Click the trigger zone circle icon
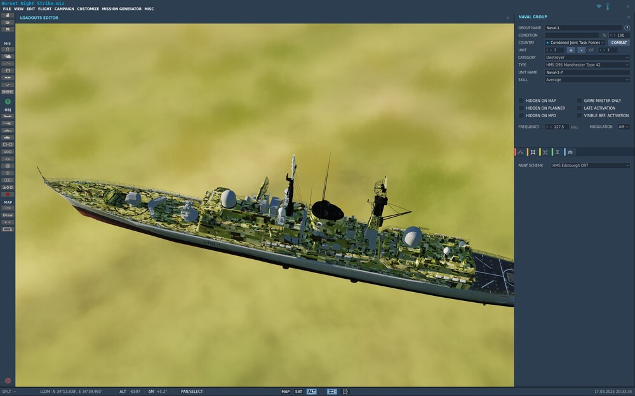Viewport: 635px width, 396px height. (8, 165)
